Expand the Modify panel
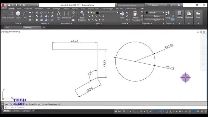208x117 pixels. point(45,23)
